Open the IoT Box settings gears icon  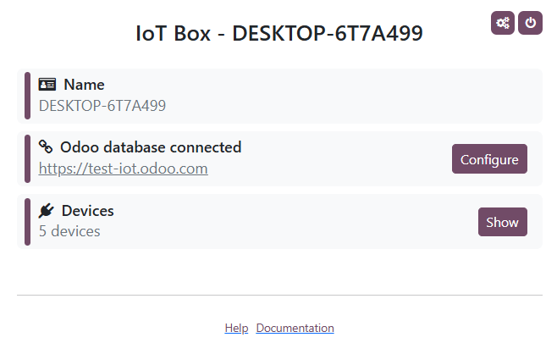(x=503, y=23)
